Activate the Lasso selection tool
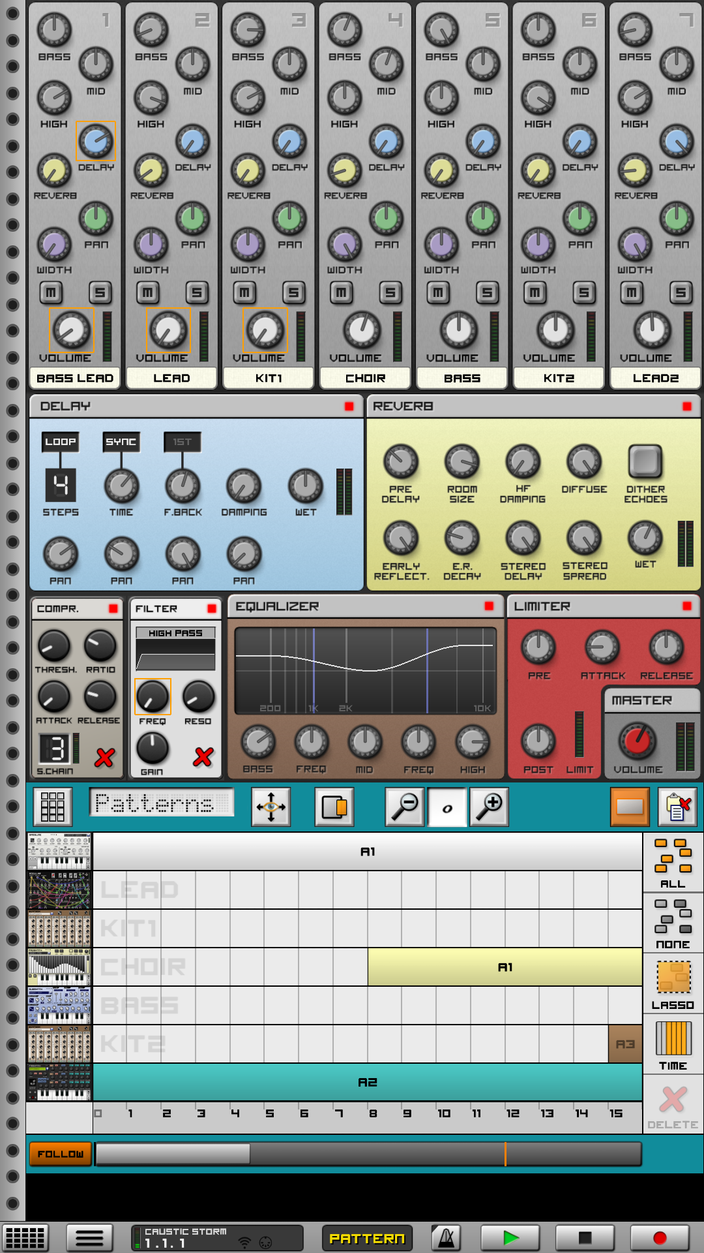The image size is (704, 1253). pyautogui.click(x=673, y=985)
